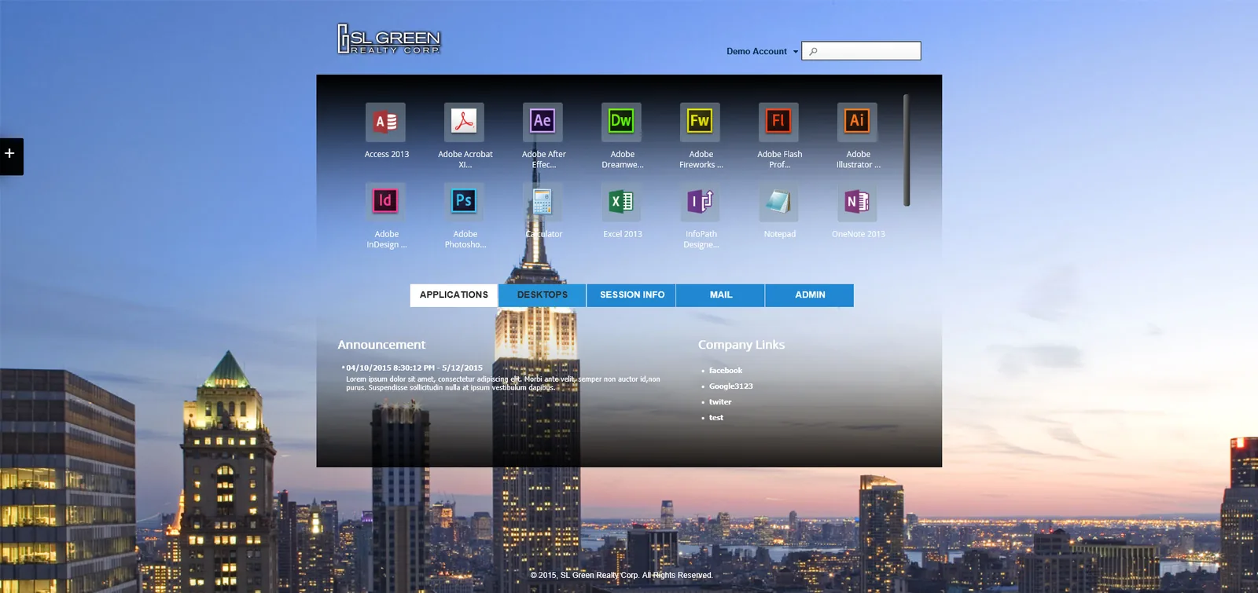Click the SL Green Realty Corp logo
The height and width of the screenshot is (593, 1258).
click(x=388, y=39)
